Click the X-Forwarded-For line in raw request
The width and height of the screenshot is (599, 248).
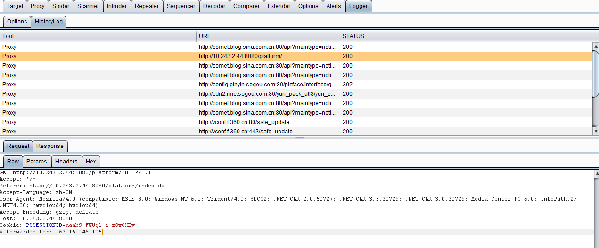tap(51, 232)
